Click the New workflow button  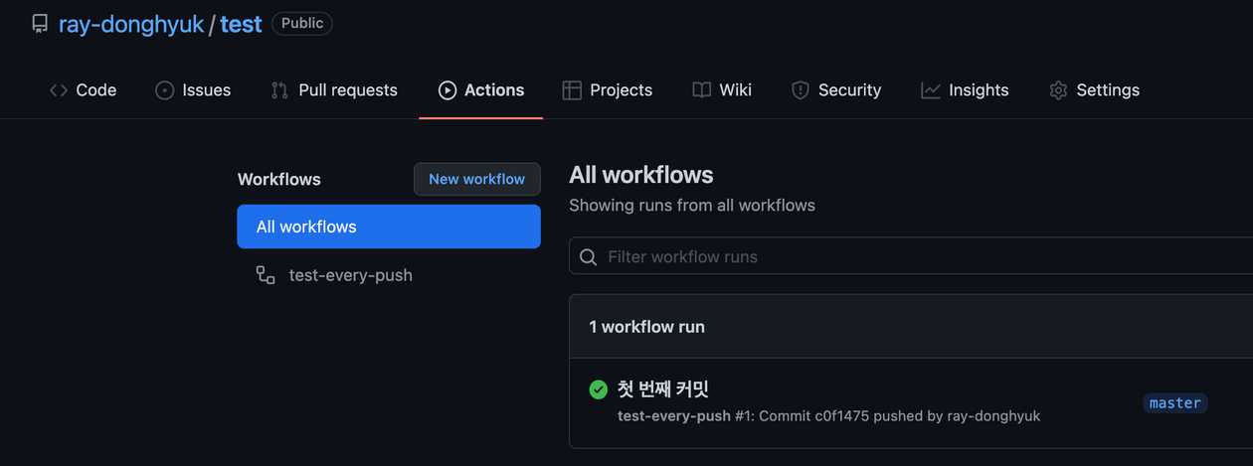[x=477, y=179]
